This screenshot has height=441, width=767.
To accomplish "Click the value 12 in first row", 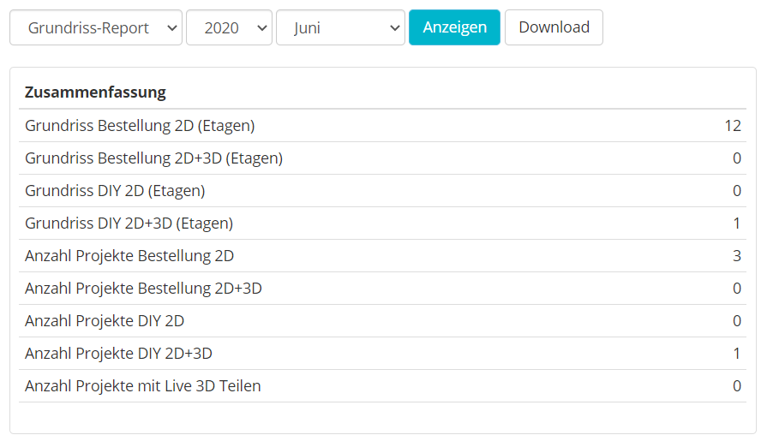I will pyautogui.click(x=733, y=126).
